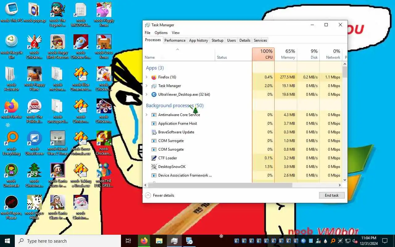
Task: Click the clock showing 11:04 PM
Action: click(368, 241)
